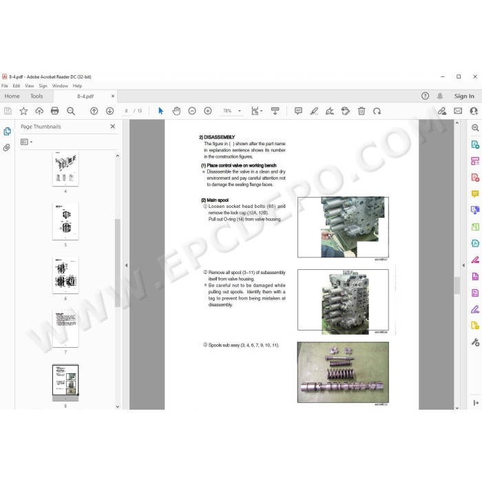Select the 8-4.pdf document tab
The height and width of the screenshot is (482, 482).
point(85,96)
